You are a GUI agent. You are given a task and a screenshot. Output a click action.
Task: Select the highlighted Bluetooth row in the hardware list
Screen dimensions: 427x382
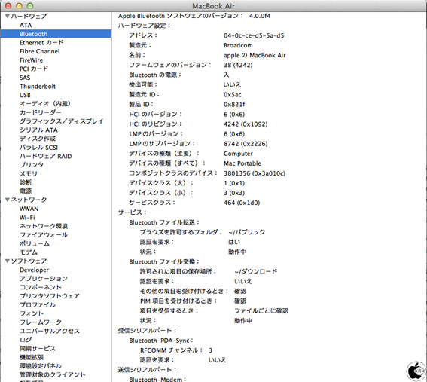coord(56,34)
